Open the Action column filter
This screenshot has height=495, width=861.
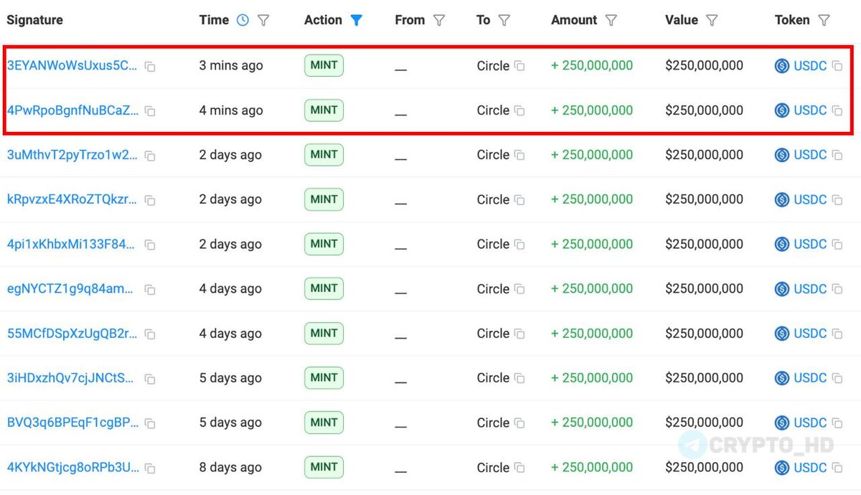[356, 20]
